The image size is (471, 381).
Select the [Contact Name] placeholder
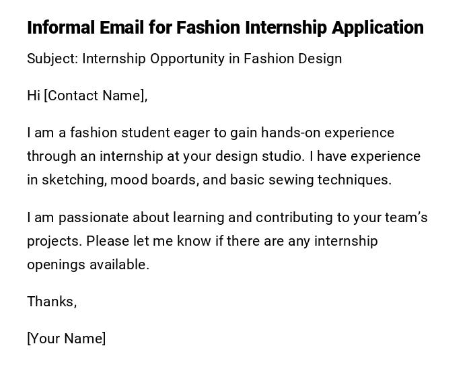tap(96, 96)
